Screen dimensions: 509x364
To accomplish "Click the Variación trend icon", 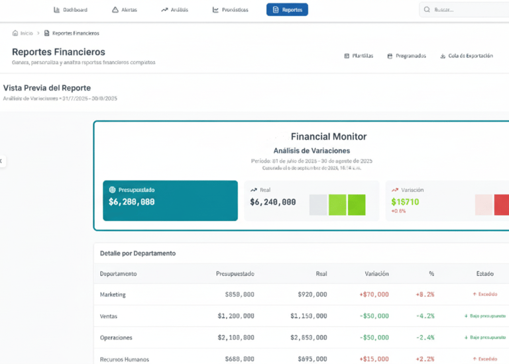I will [x=395, y=190].
